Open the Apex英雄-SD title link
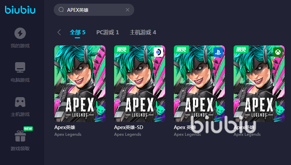The width and height of the screenshot is (291, 165). (129, 127)
